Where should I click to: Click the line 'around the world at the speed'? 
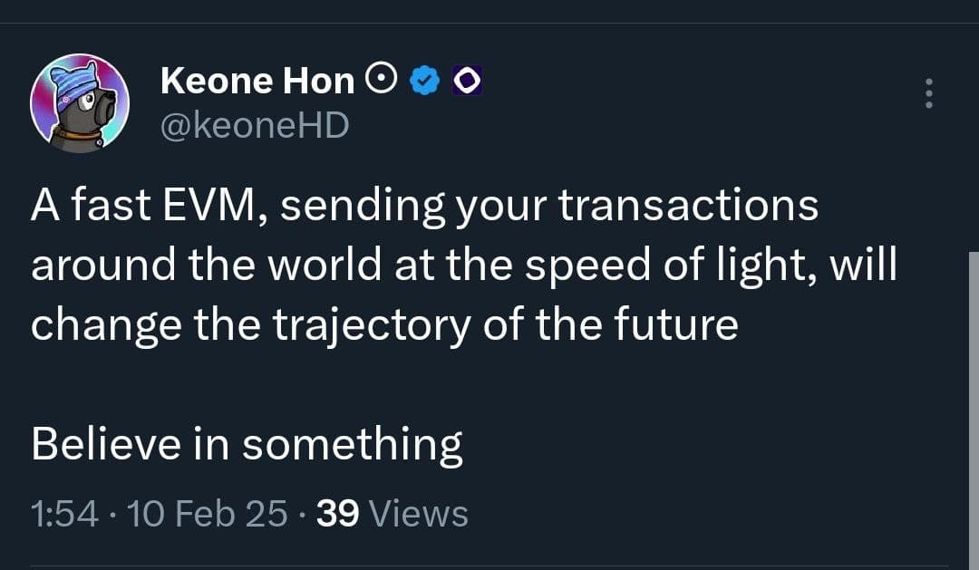pos(462,266)
